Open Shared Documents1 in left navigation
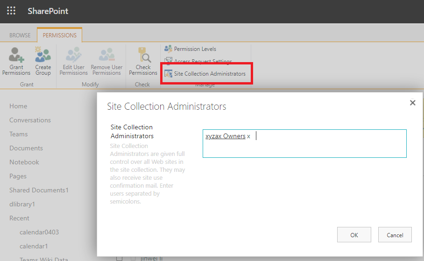This screenshot has height=261, width=424. pyautogui.click(x=39, y=190)
